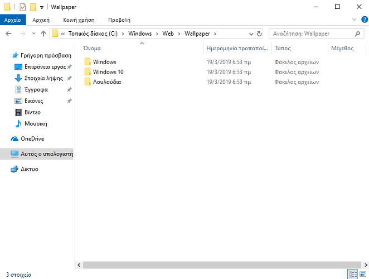Refresh the Wallpaper folder view
369x279 pixels.
click(x=259, y=34)
